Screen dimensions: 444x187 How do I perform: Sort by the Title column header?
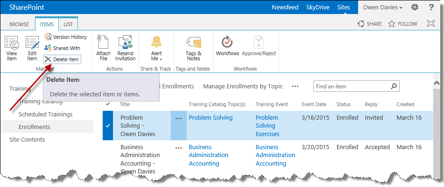(125, 104)
